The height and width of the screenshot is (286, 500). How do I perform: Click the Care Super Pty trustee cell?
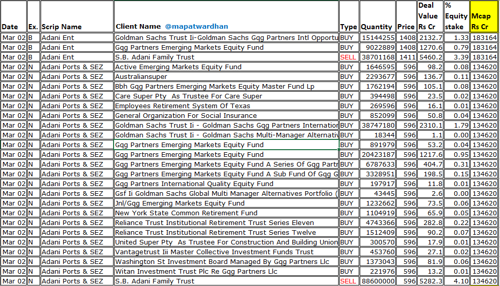click(226, 96)
